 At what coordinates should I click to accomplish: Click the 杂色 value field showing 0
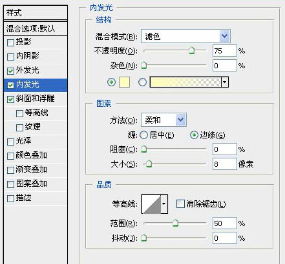point(225,65)
